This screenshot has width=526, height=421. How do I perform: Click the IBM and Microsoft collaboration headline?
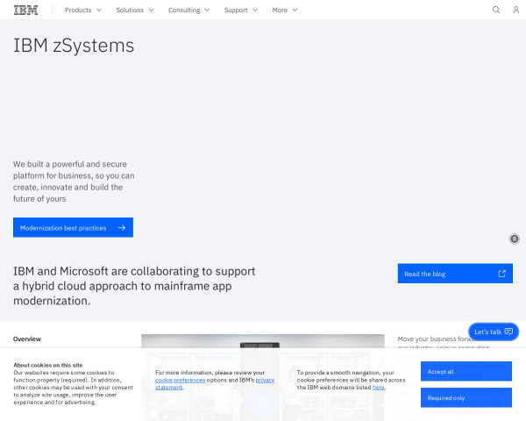pos(134,286)
